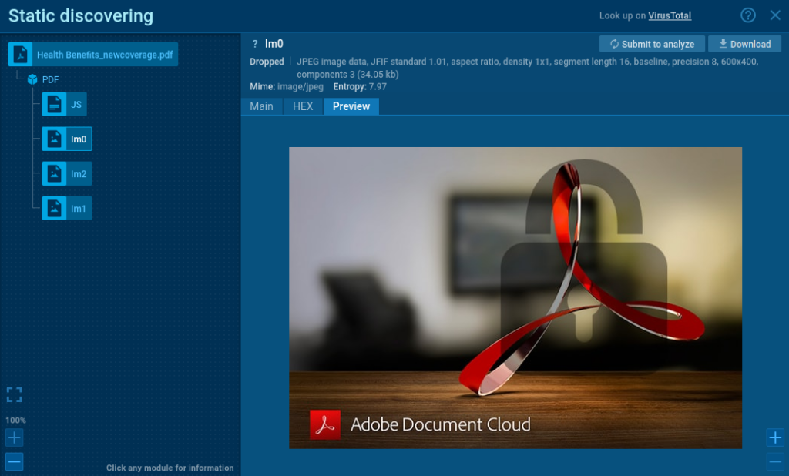The image size is (789, 476).
Task: Open the VirusTotal lookup link
Action: 669,15
